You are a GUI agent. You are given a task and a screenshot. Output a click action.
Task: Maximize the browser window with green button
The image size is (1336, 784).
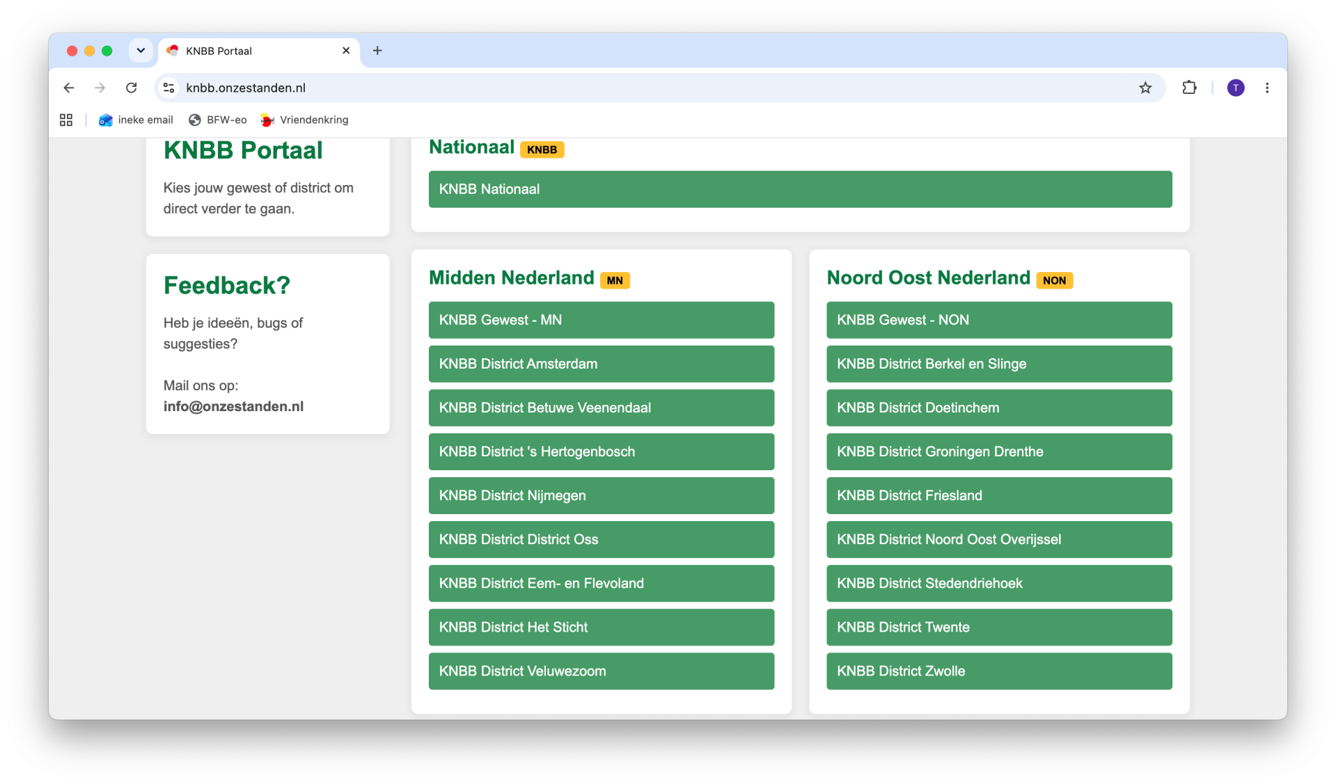click(x=107, y=51)
